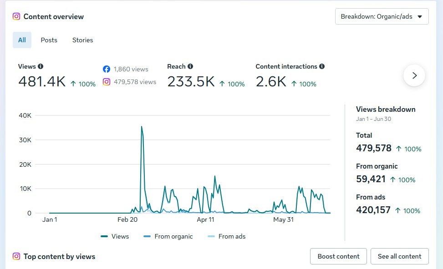Click the info icon next to Reach

190,66
